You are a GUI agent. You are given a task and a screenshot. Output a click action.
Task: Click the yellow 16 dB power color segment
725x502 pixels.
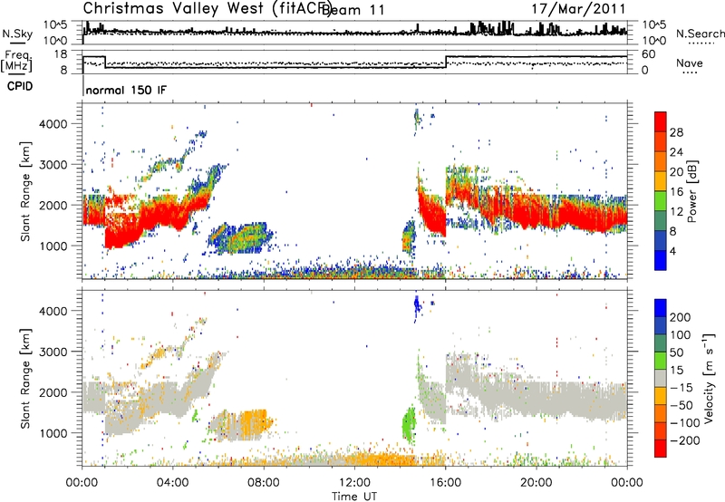click(661, 180)
